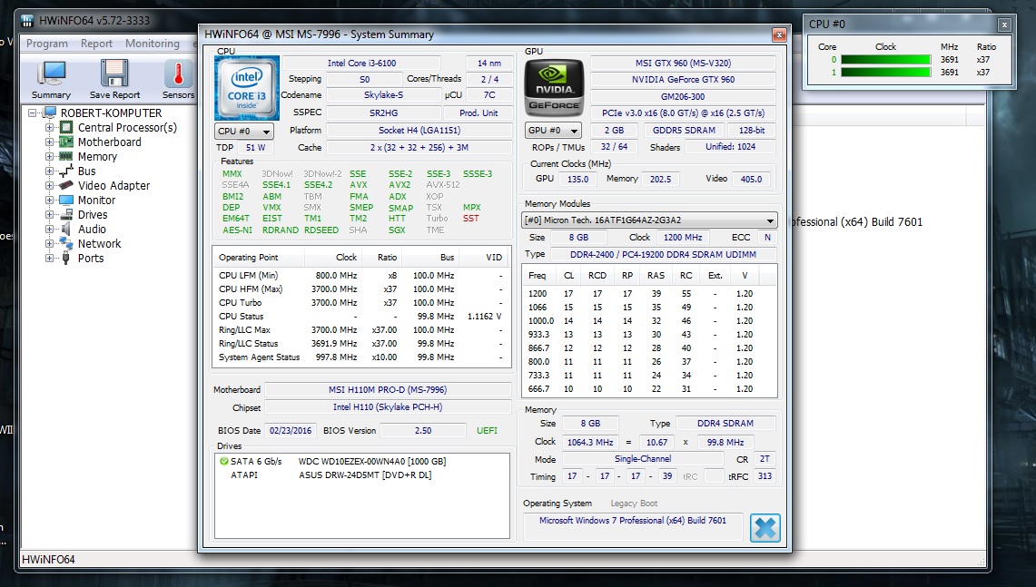Viewport: 1036px width, 587px height.
Task: Select Ports in the device tree
Action: 91,259
